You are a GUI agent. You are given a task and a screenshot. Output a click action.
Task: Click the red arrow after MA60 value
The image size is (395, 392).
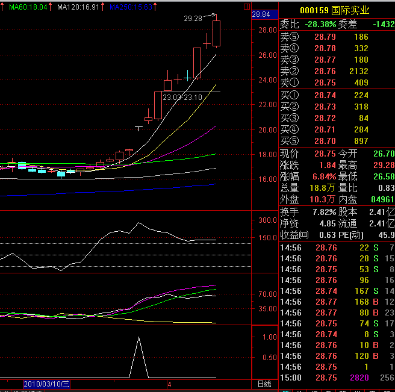pos(52,7)
